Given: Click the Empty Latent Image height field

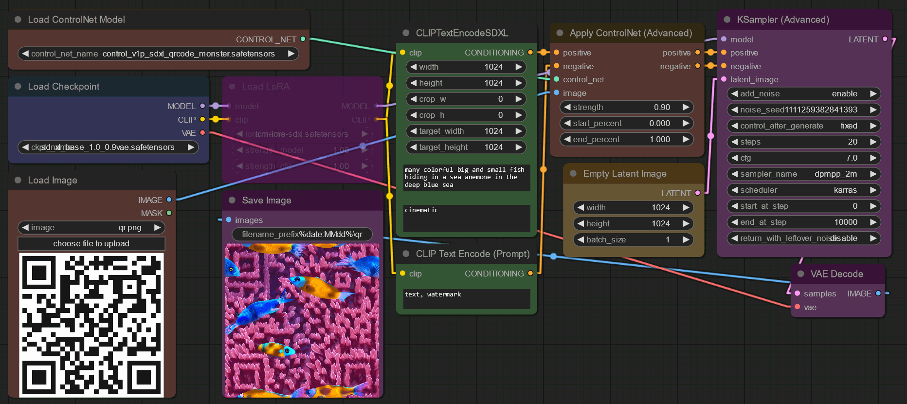Looking at the screenshot, I should point(633,223).
